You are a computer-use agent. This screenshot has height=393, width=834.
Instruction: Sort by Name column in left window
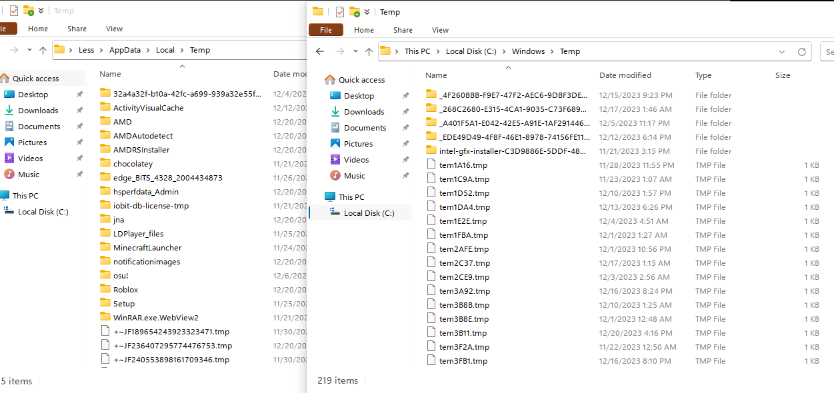coord(110,74)
